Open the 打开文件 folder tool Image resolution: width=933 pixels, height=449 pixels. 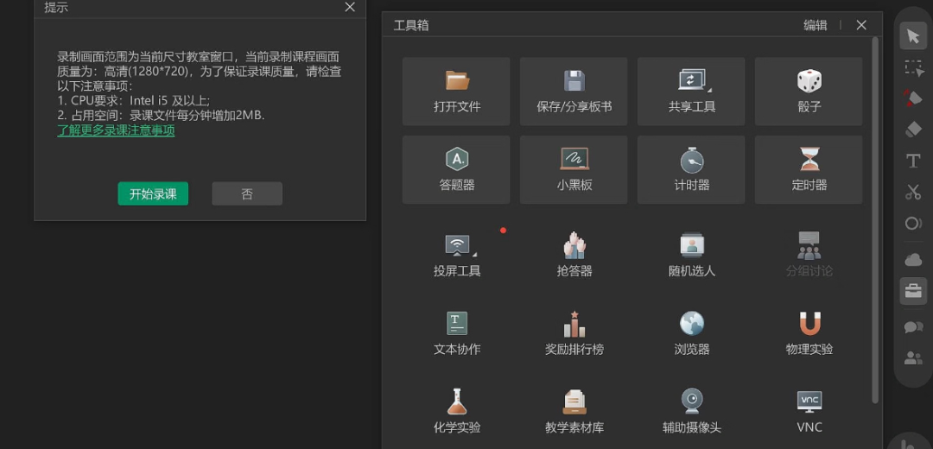456,92
